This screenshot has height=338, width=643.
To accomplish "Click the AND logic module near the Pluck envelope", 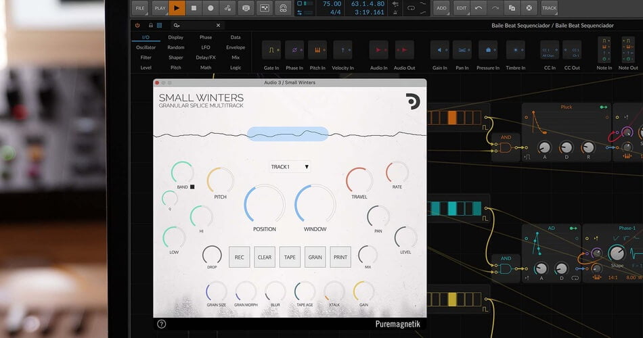I will 506,147.
